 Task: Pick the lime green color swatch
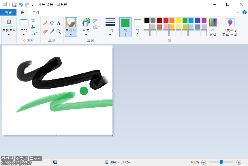(185, 27)
